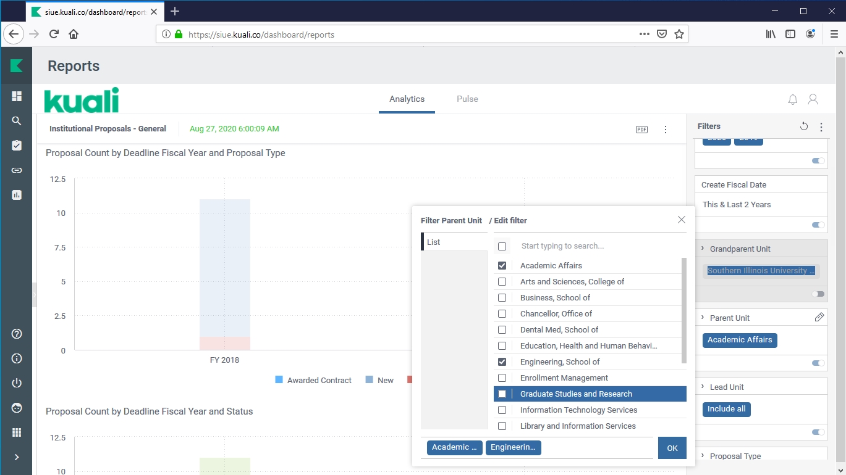Close the Edit filter dialog

point(681,220)
